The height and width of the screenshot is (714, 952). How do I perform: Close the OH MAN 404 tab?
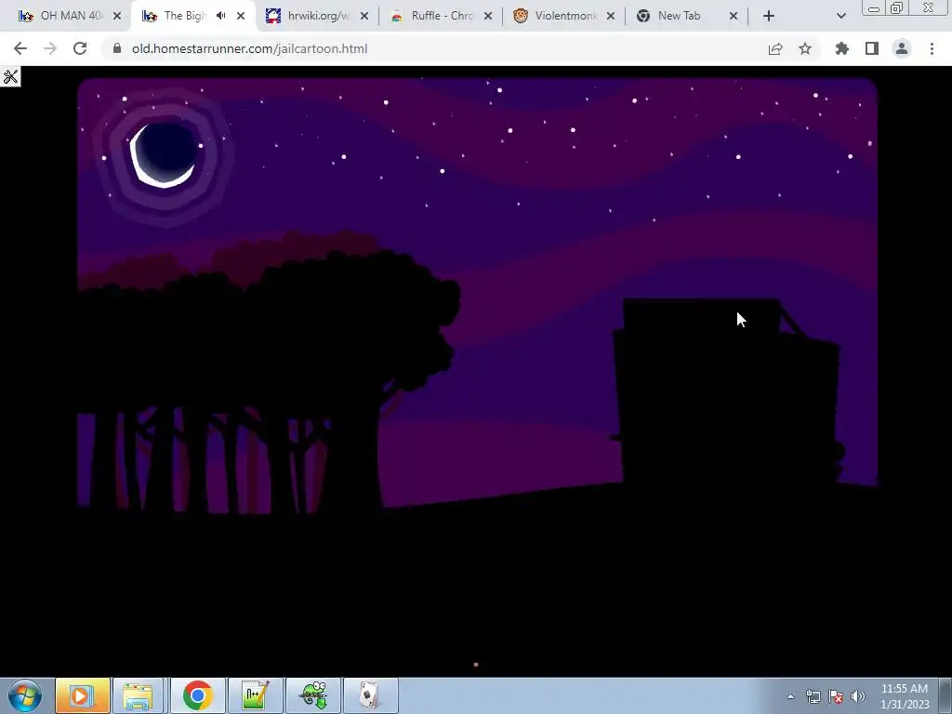coord(117,16)
